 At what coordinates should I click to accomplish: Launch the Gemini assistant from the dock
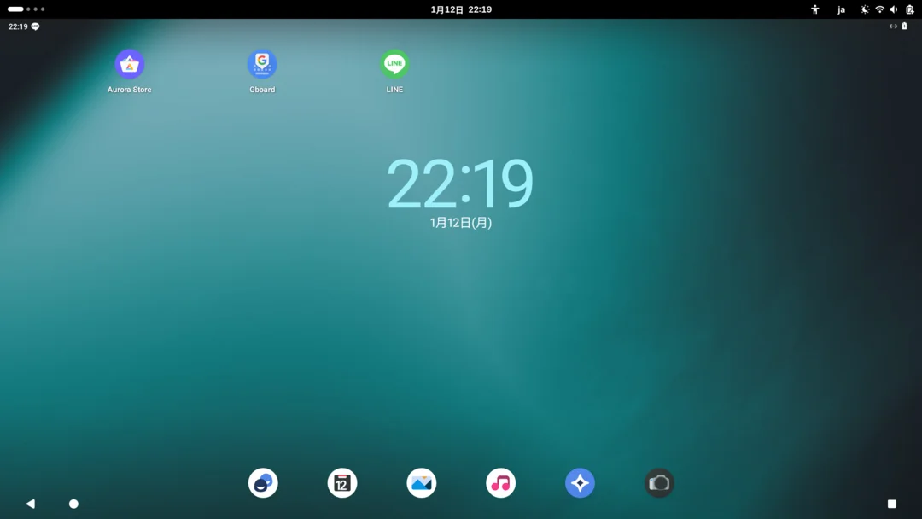(580, 482)
